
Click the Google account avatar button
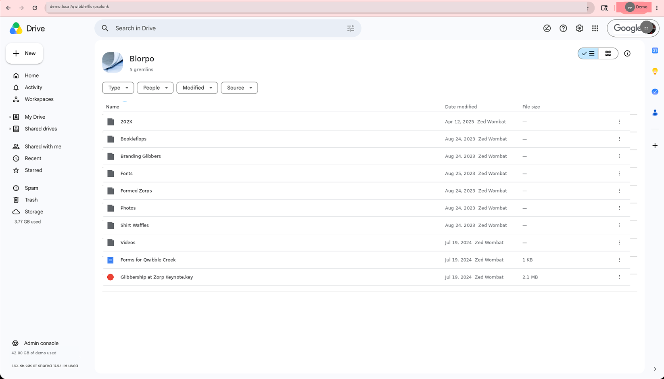point(647,28)
